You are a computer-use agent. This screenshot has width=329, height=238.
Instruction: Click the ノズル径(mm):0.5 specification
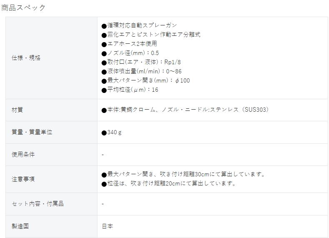pos(130,53)
